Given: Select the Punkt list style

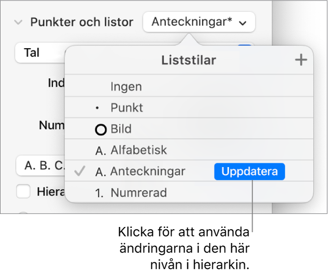Looking at the screenshot, I should point(189,108).
